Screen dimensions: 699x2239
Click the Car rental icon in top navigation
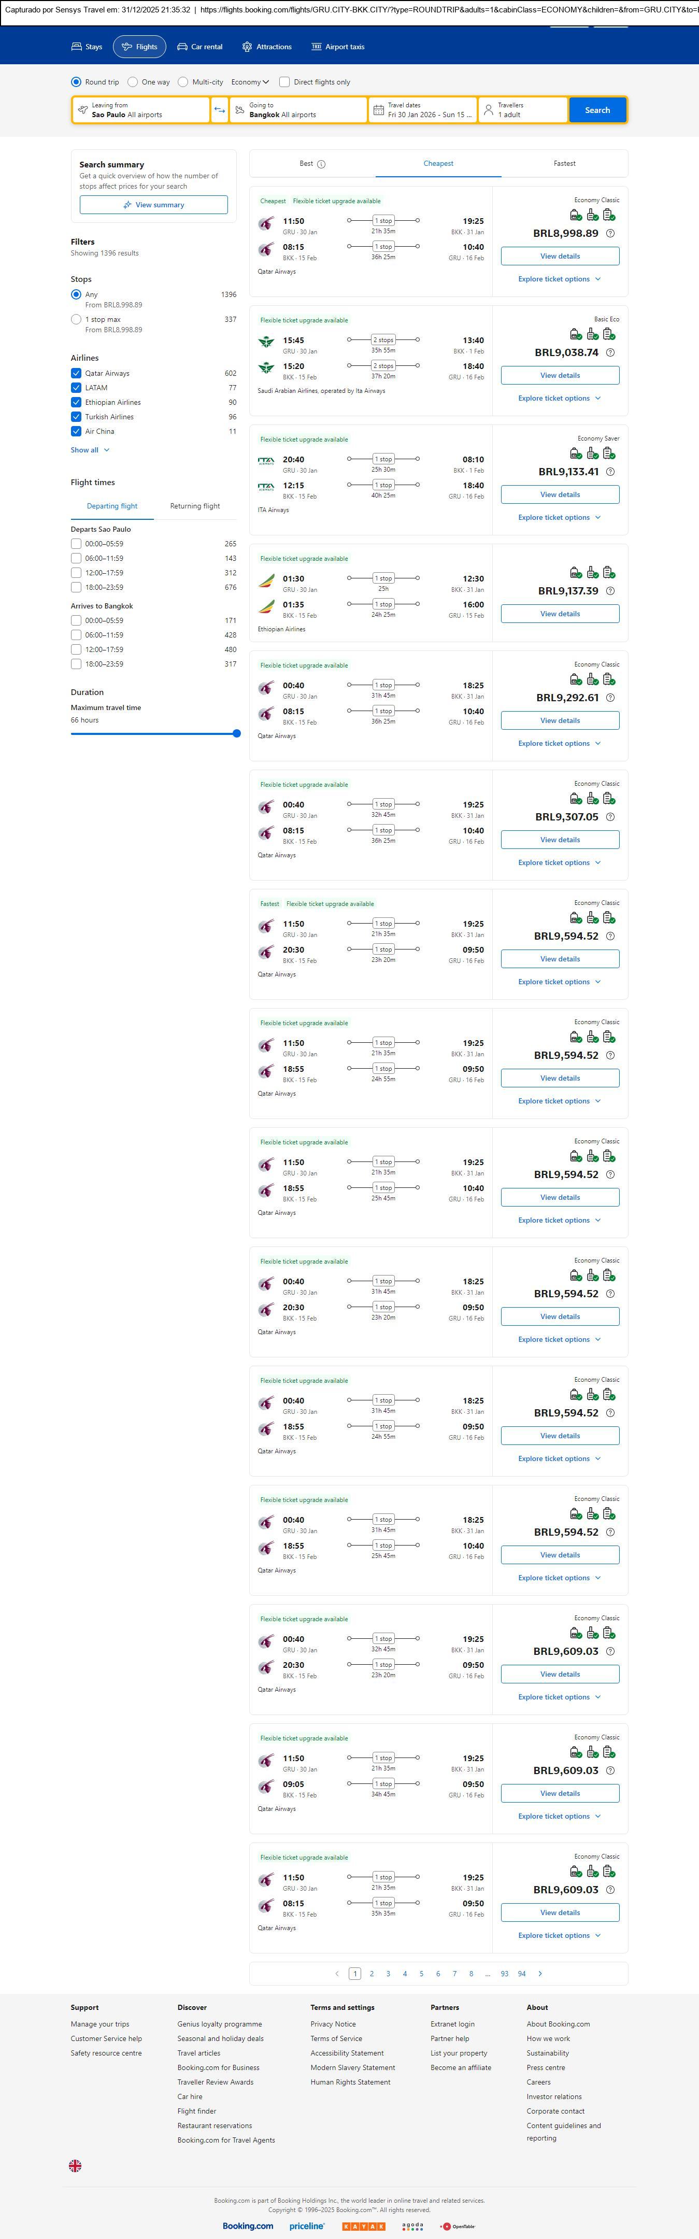tap(182, 47)
